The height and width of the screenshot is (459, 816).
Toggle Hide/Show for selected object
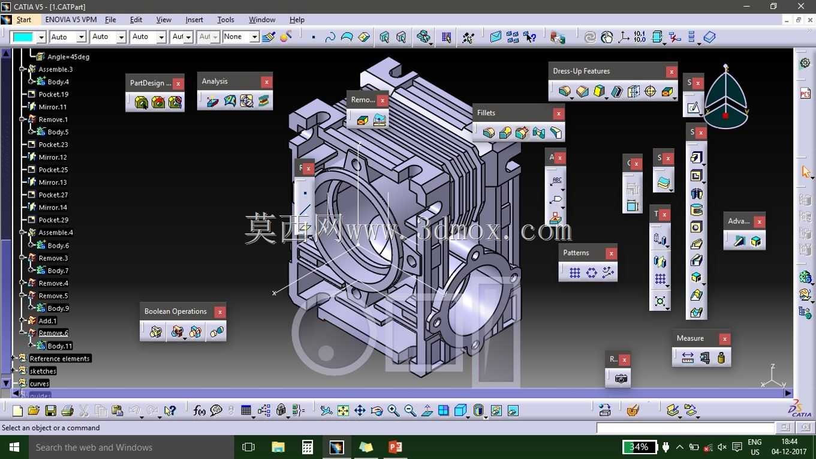(x=496, y=410)
